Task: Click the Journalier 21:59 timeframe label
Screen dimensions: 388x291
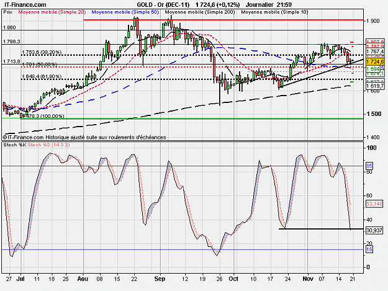Action: 268,5
